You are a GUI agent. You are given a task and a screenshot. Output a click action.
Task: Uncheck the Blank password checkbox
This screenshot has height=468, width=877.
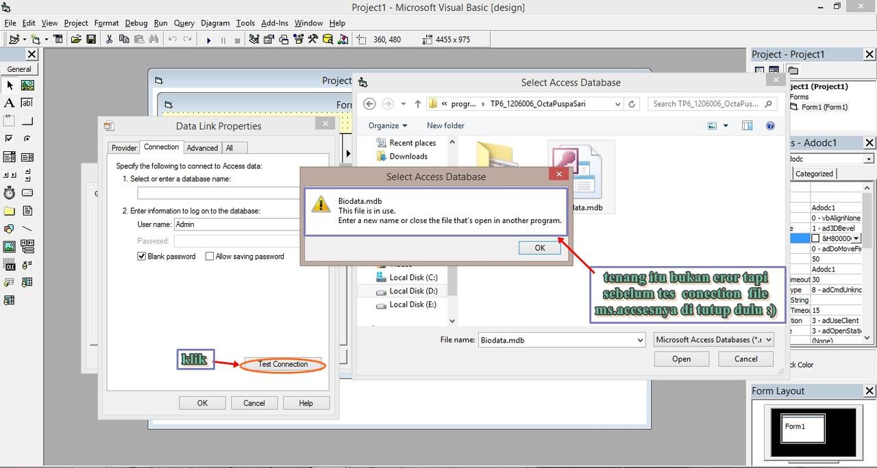click(142, 257)
